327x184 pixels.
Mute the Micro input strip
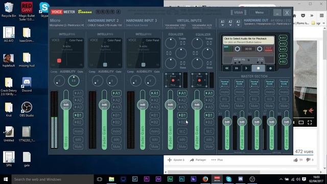pyautogui.click(x=78, y=147)
